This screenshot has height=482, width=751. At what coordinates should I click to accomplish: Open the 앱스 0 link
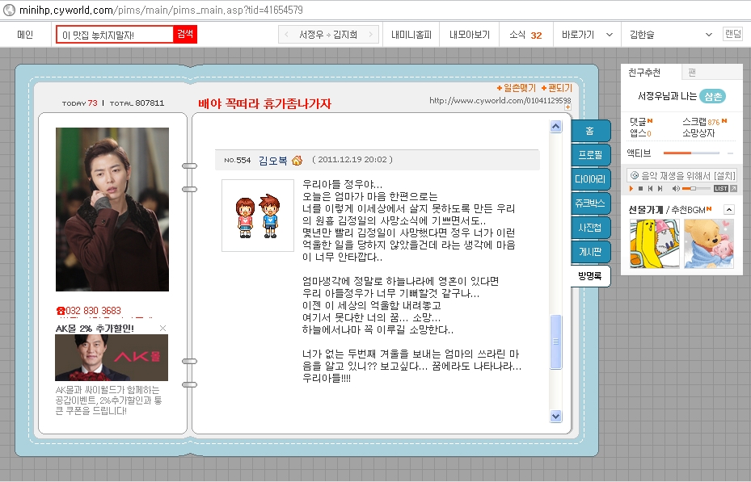tap(640, 133)
